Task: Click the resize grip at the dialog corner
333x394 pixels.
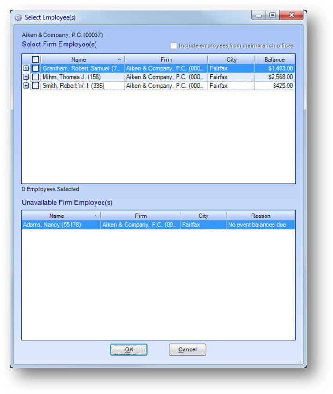Action: [x=300, y=361]
